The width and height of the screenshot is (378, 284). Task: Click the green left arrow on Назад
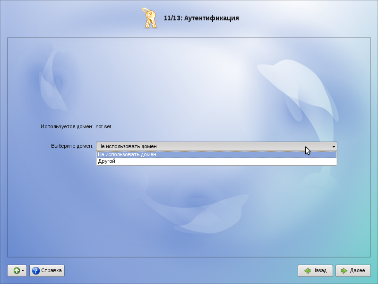[x=307, y=271]
